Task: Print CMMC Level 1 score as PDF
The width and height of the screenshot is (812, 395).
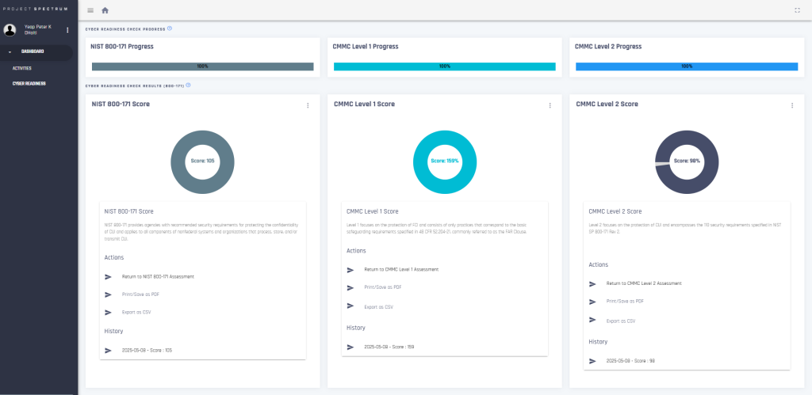Action: (x=382, y=287)
